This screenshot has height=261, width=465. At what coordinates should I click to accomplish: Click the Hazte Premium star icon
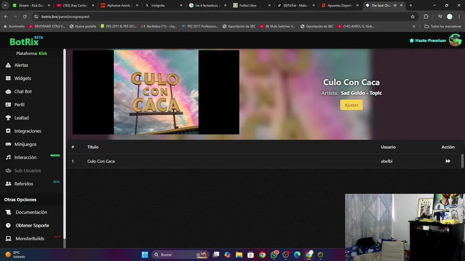pos(412,41)
